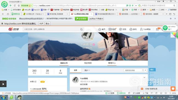Click the 加速器 status bar item

click(136, 93)
